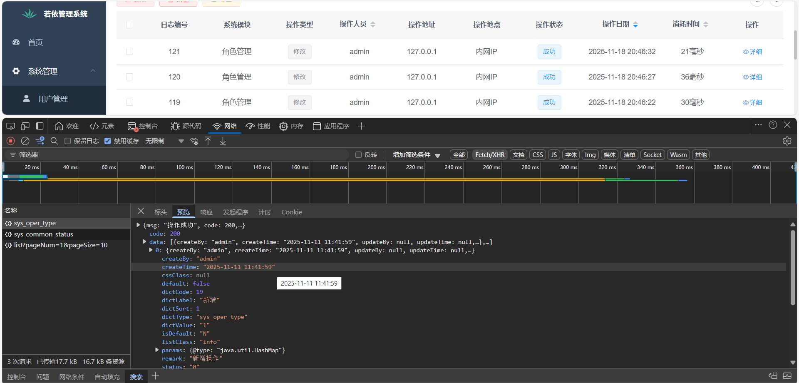Click the preview pane vertical scrollbar
The image size is (799, 383).
coord(793,268)
